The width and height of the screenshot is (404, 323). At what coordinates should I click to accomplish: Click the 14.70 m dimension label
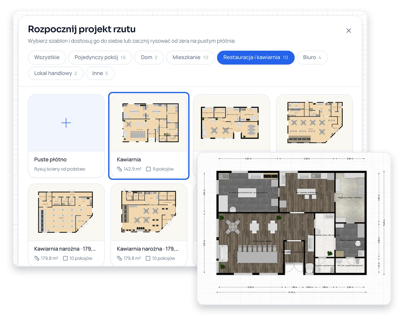click(291, 292)
